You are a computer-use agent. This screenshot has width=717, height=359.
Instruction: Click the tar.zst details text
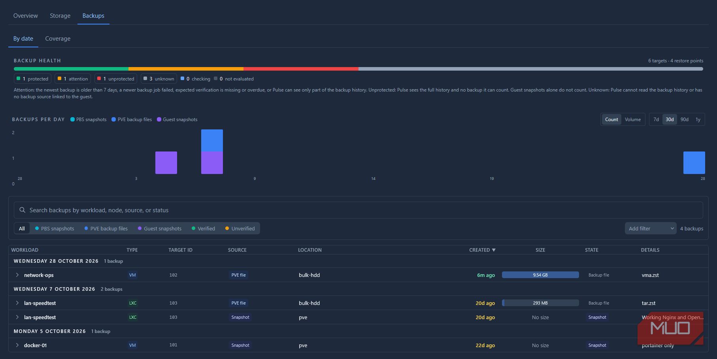tap(649, 303)
